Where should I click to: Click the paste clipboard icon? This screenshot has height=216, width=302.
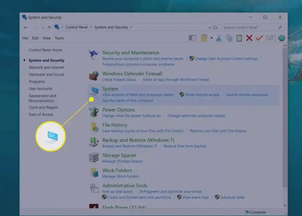point(239,38)
